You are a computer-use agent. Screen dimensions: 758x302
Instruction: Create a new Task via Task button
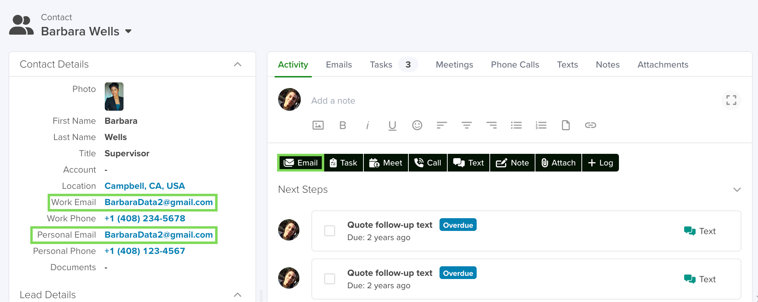[x=344, y=163]
